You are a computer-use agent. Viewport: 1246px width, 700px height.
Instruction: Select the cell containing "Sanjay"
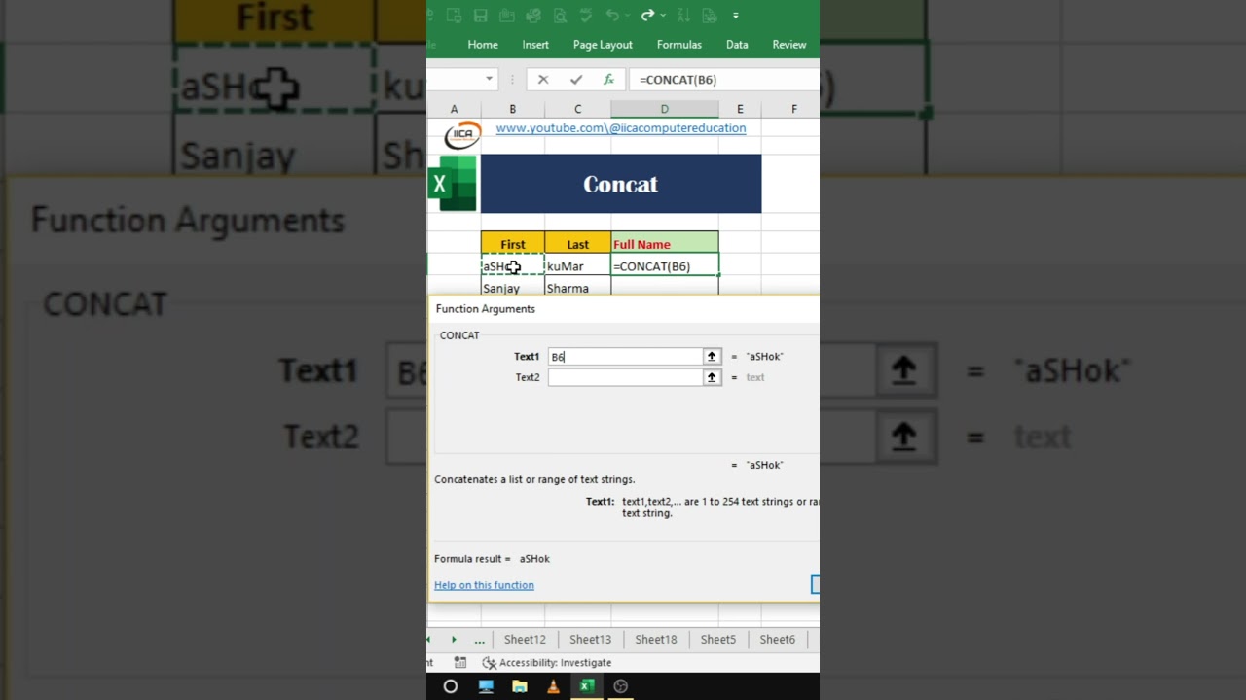coord(513,288)
